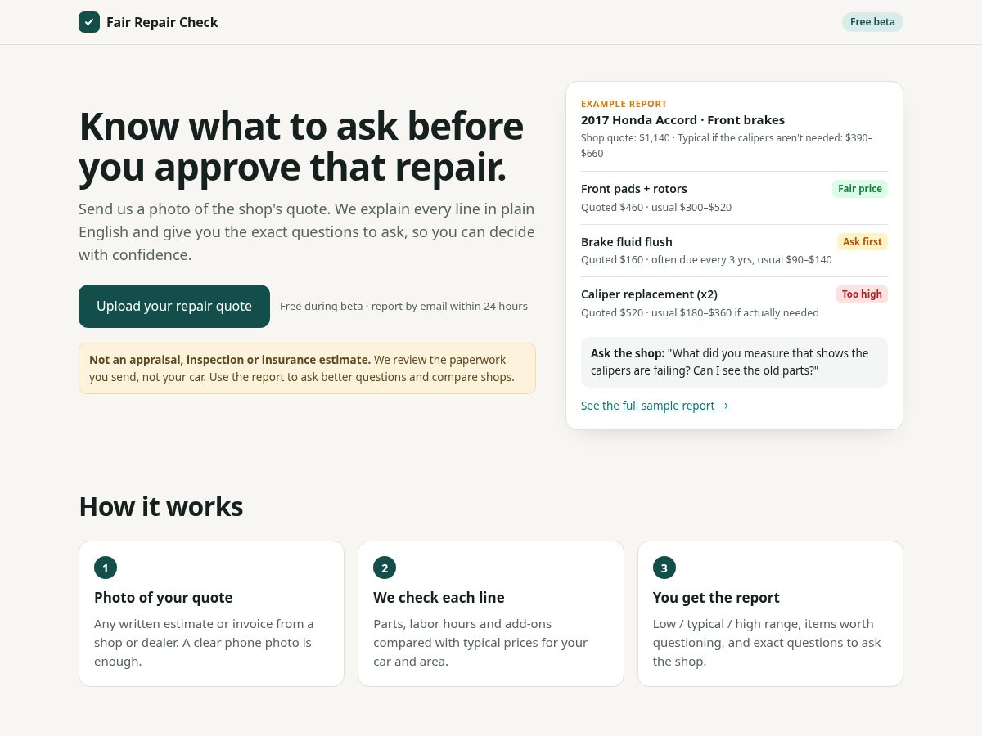
Task: Click the Quoted $520 price line
Action: [700, 313]
